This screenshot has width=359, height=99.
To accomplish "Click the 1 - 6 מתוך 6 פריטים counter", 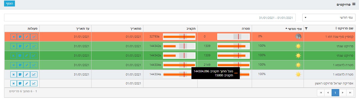I will tap(23, 91).
